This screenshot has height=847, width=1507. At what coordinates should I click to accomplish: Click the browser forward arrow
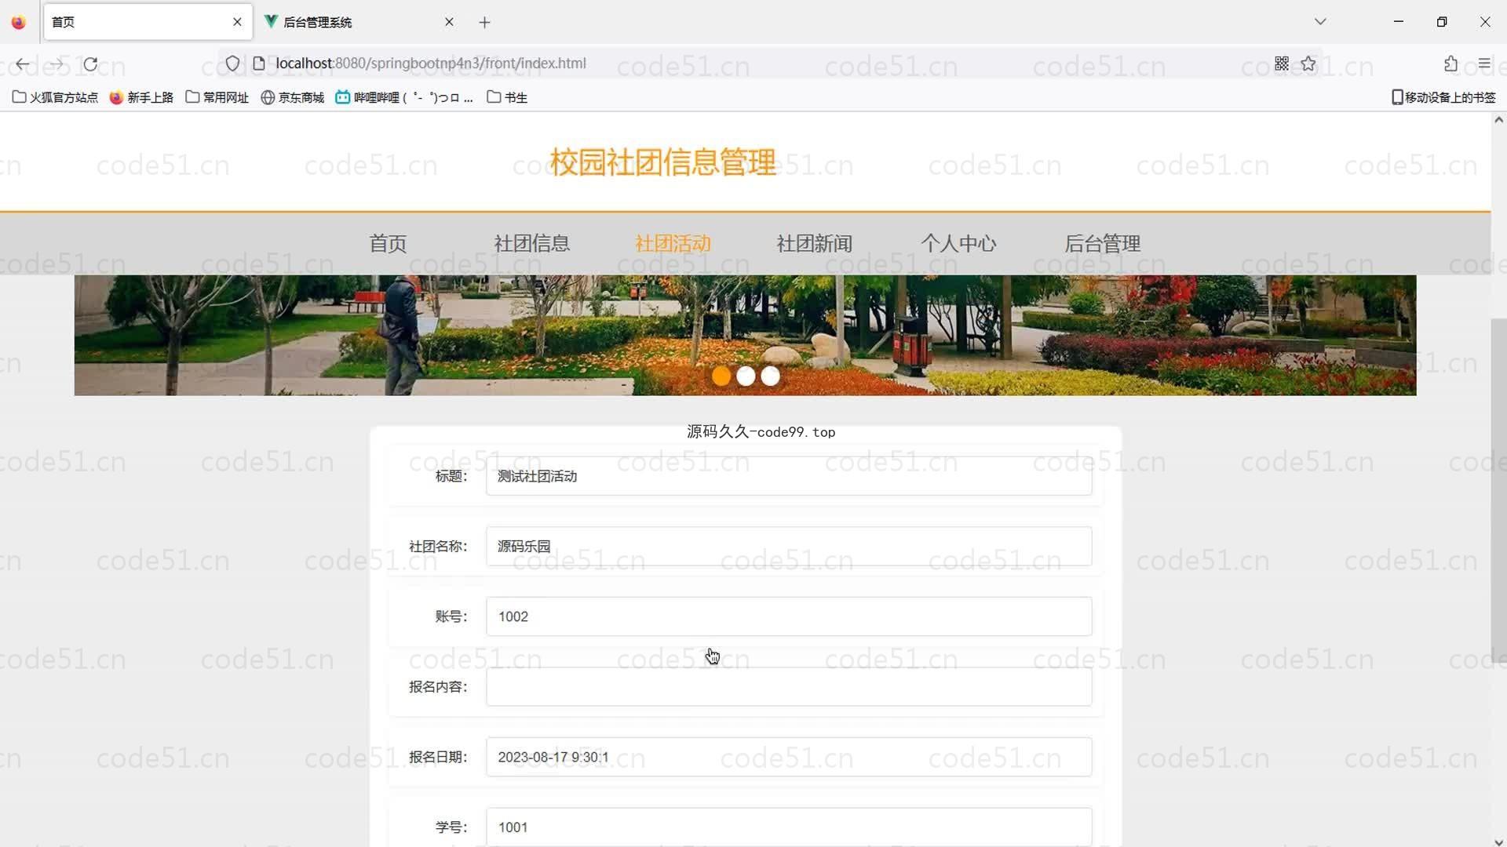point(57,64)
